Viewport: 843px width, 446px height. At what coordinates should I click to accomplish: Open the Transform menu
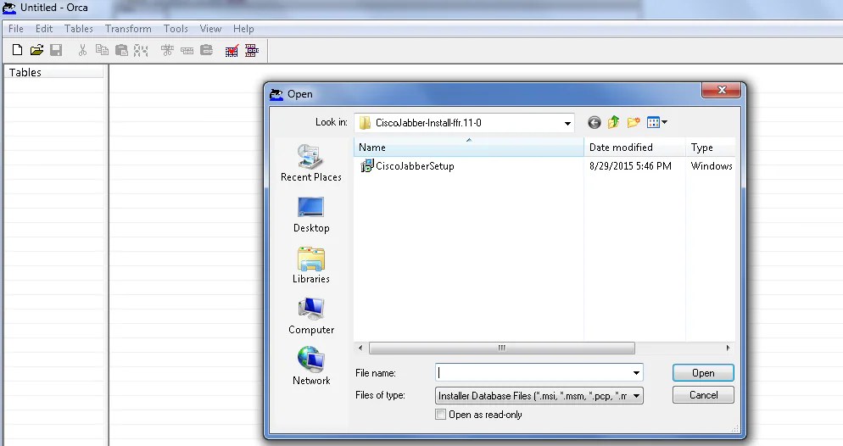click(x=128, y=29)
